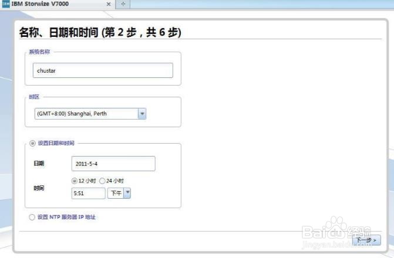Close the IBM Storwize V7000 tab
Image resolution: width=394 pixels, height=258 pixels.
tap(109, 4)
